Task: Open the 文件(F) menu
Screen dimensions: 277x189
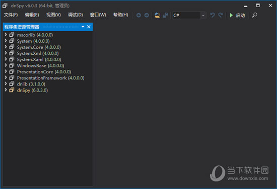Action: coord(11,15)
